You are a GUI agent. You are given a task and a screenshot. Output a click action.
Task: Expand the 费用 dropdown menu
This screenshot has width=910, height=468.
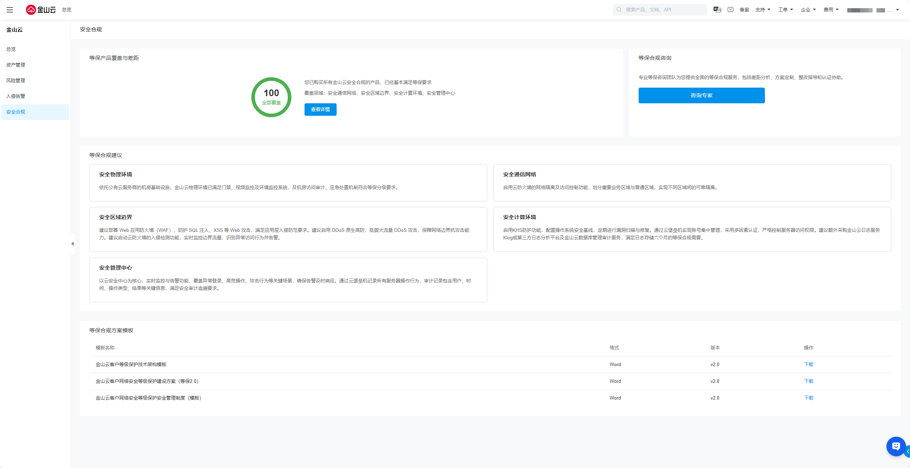coord(831,10)
